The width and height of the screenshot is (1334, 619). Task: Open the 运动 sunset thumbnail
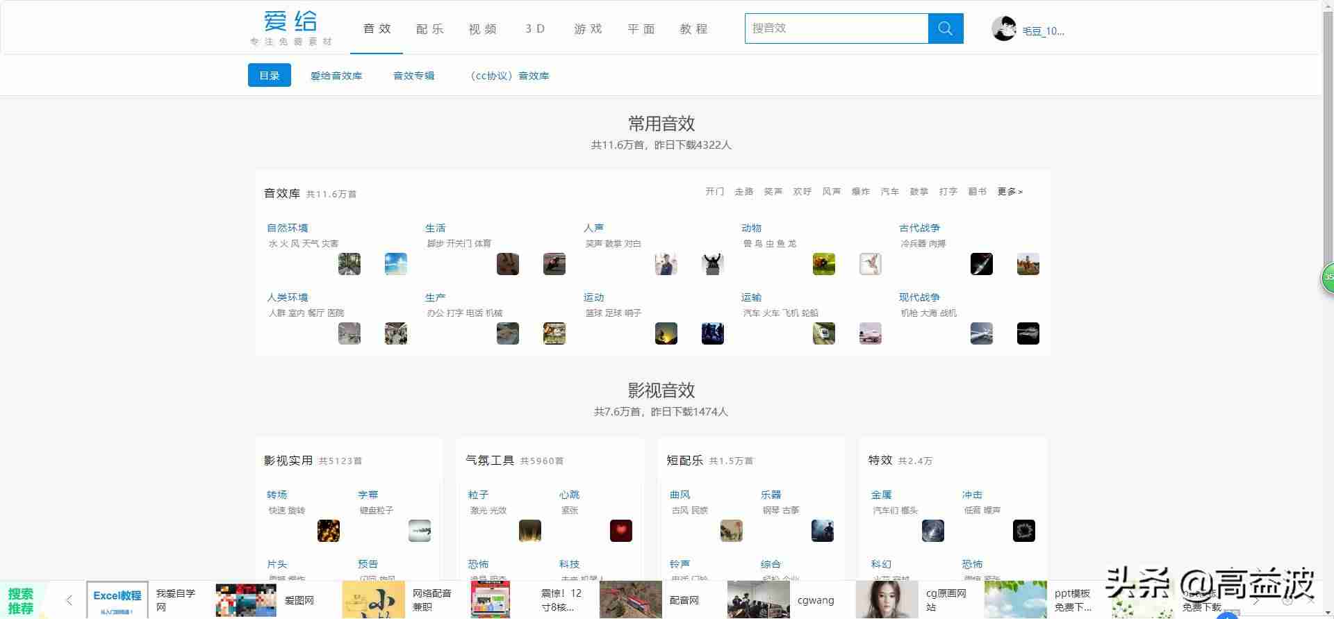(666, 333)
